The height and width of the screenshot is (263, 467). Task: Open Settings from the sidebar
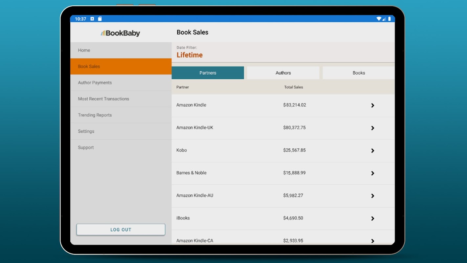click(x=121, y=131)
